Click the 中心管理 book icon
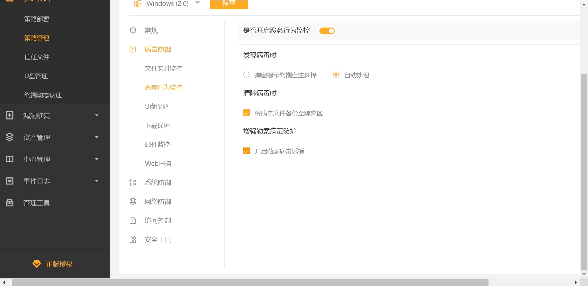The width and height of the screenshot is (588, 286). click(x=10, y=159)
